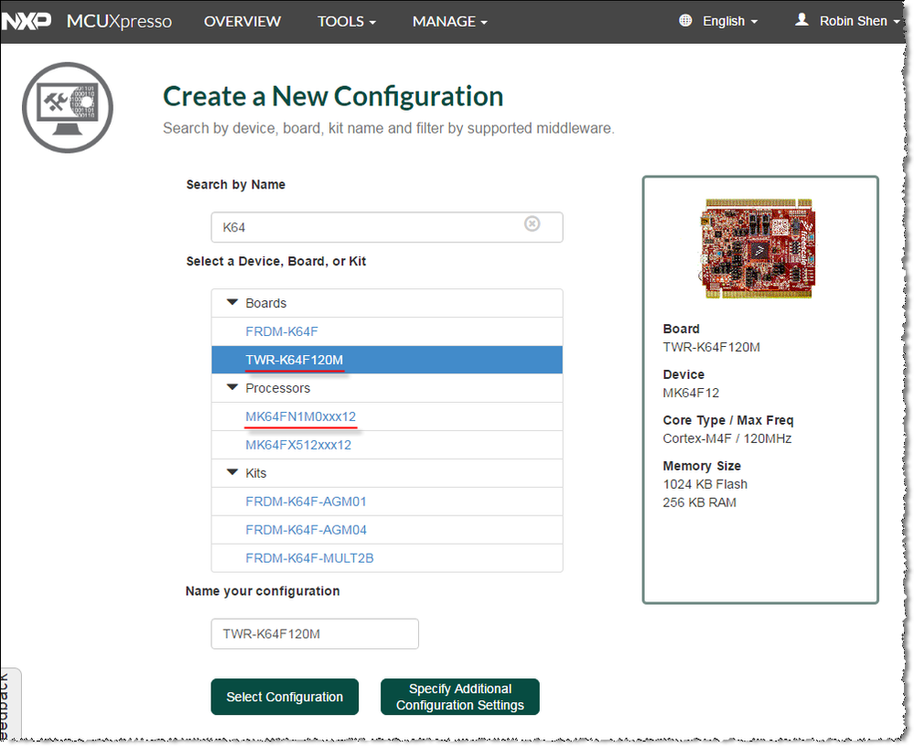The height and width of the screenshot is (746, 914).
Task: Clear the search field with X icon
Action: (532, 224)
